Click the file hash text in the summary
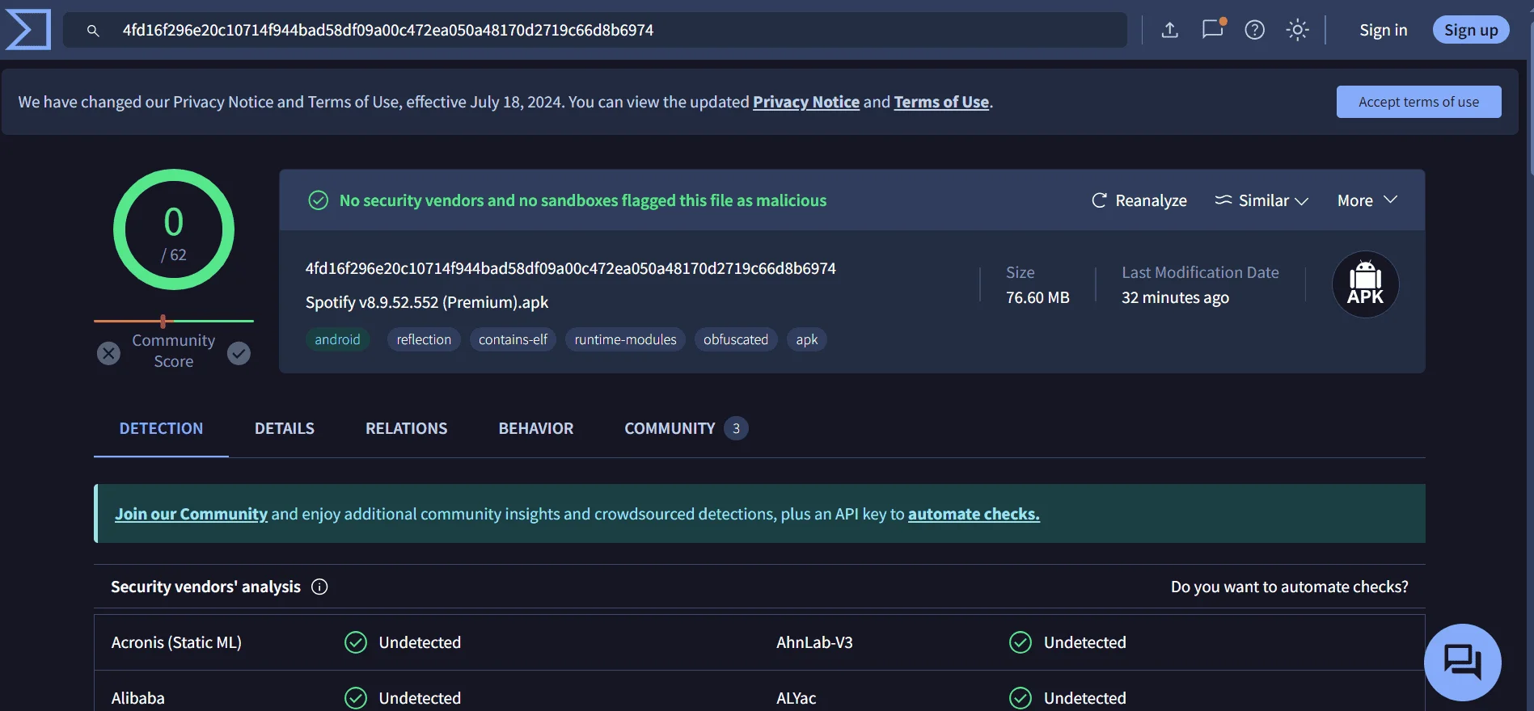 tap(571, 268)
